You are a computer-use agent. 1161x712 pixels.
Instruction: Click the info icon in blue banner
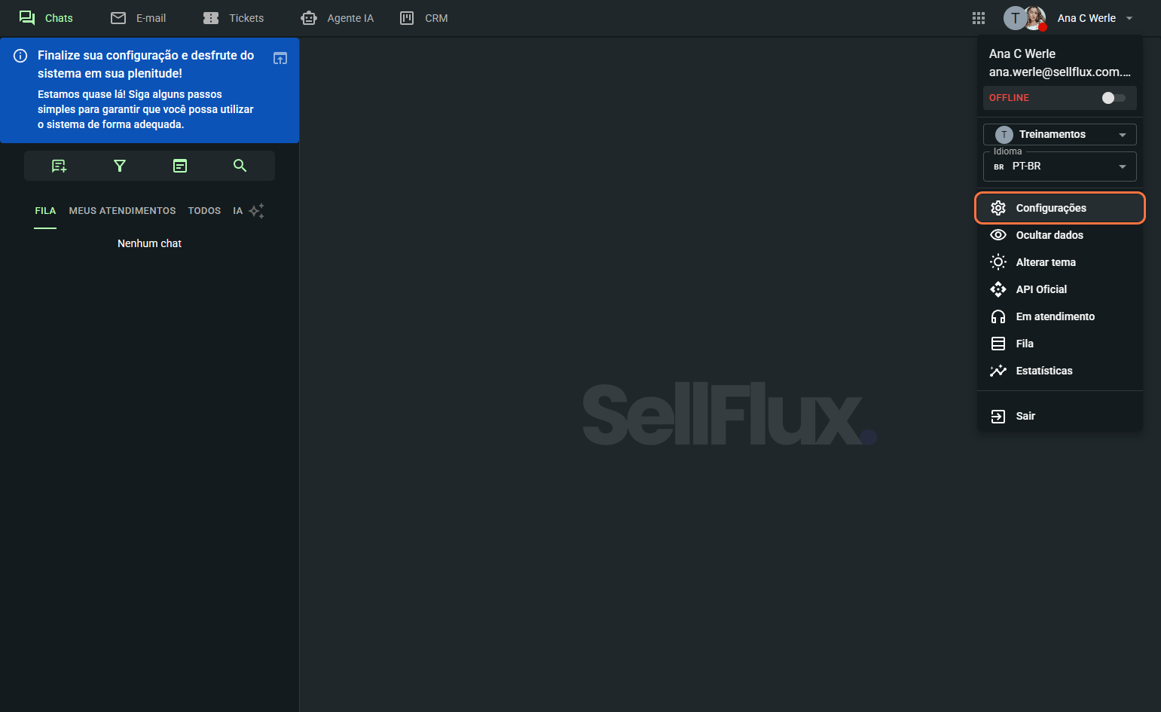pos(21,56)
